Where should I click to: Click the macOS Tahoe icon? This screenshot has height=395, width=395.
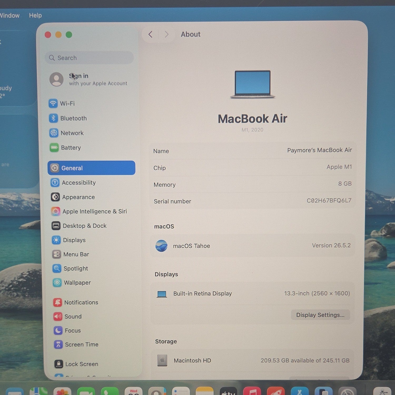(x=161, y=246)
